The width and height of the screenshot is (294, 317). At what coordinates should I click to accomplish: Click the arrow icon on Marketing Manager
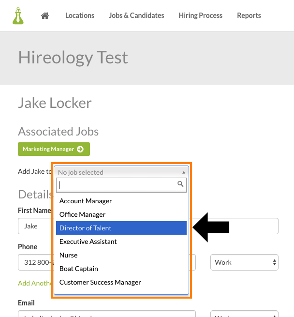(x=80, y=149)
